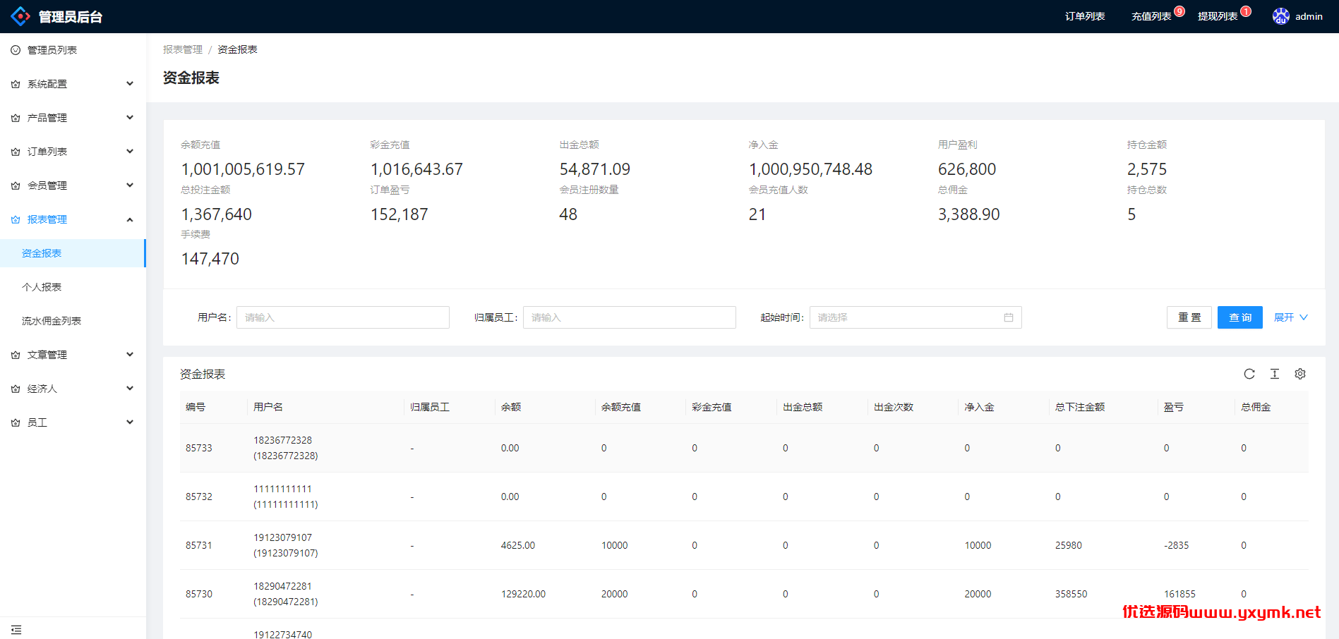This screenshot has width=1339, height=639.
Task: Select 资金报表 in the sidebar submenu
Action: tap(73, 253)
